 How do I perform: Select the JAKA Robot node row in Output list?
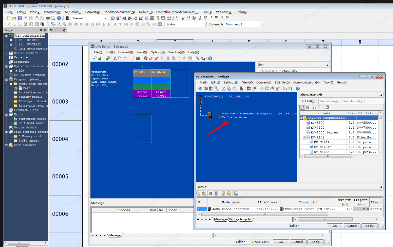point(232,209)
